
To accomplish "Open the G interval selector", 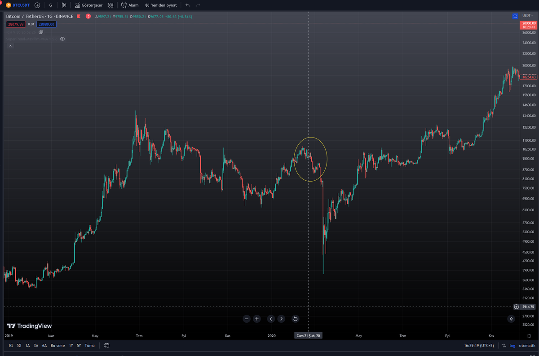I will pyautogui.click(x=50, y=5).
